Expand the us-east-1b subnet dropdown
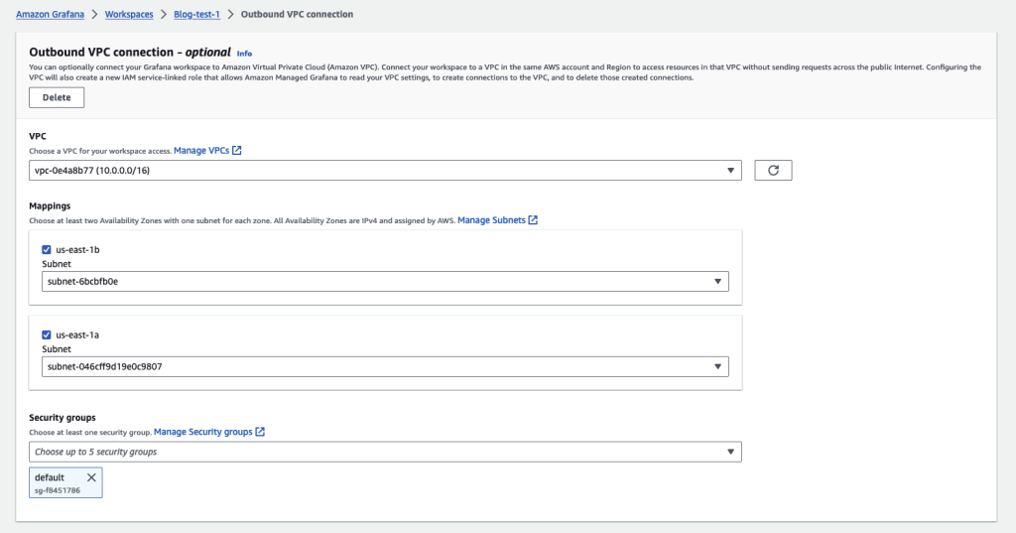Screen dimensions: 1016x533 tap(385, 282)
